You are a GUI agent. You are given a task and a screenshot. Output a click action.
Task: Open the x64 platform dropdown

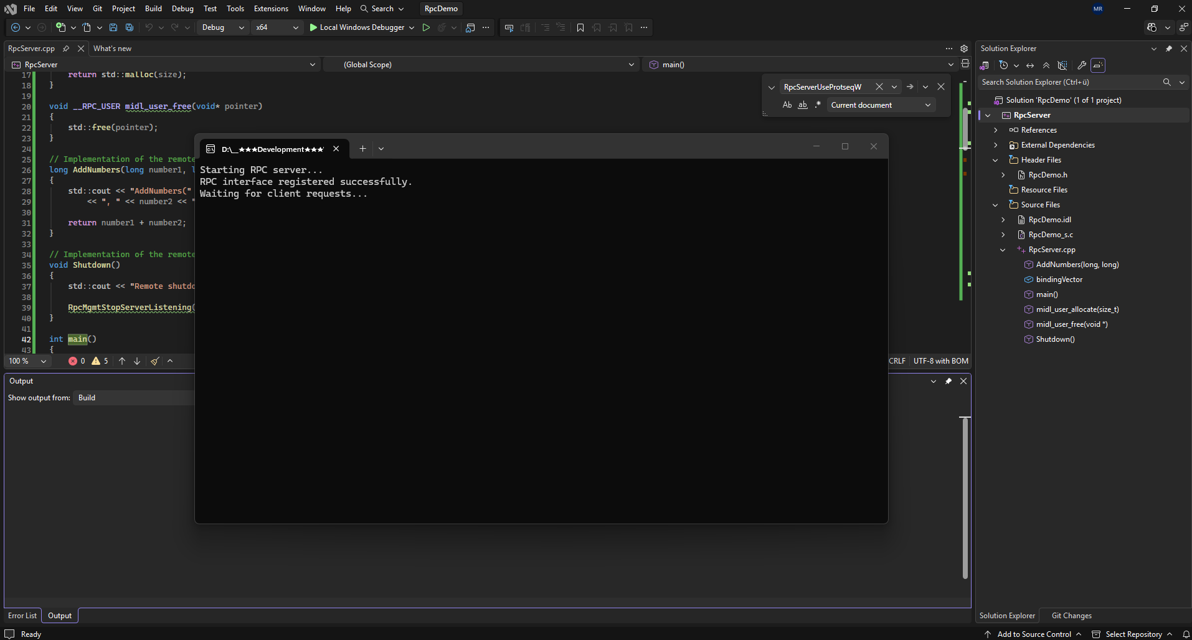277,27
